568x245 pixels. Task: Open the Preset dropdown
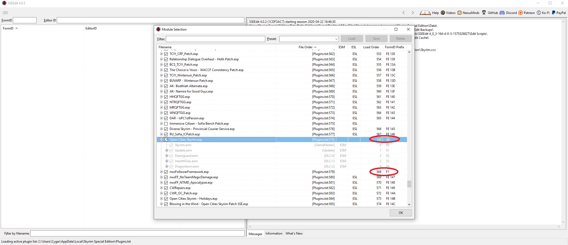(x=336, y=39)
